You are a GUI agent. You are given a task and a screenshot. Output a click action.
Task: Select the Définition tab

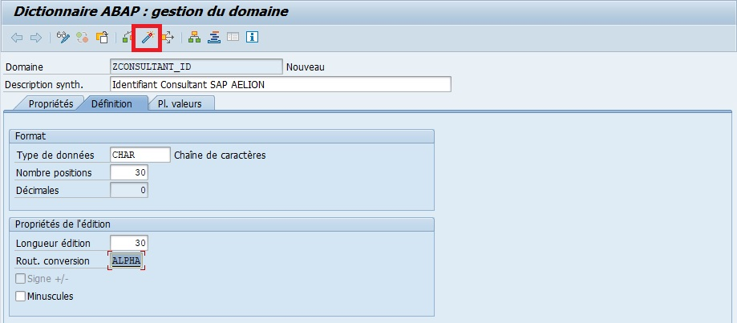[111, 104]
